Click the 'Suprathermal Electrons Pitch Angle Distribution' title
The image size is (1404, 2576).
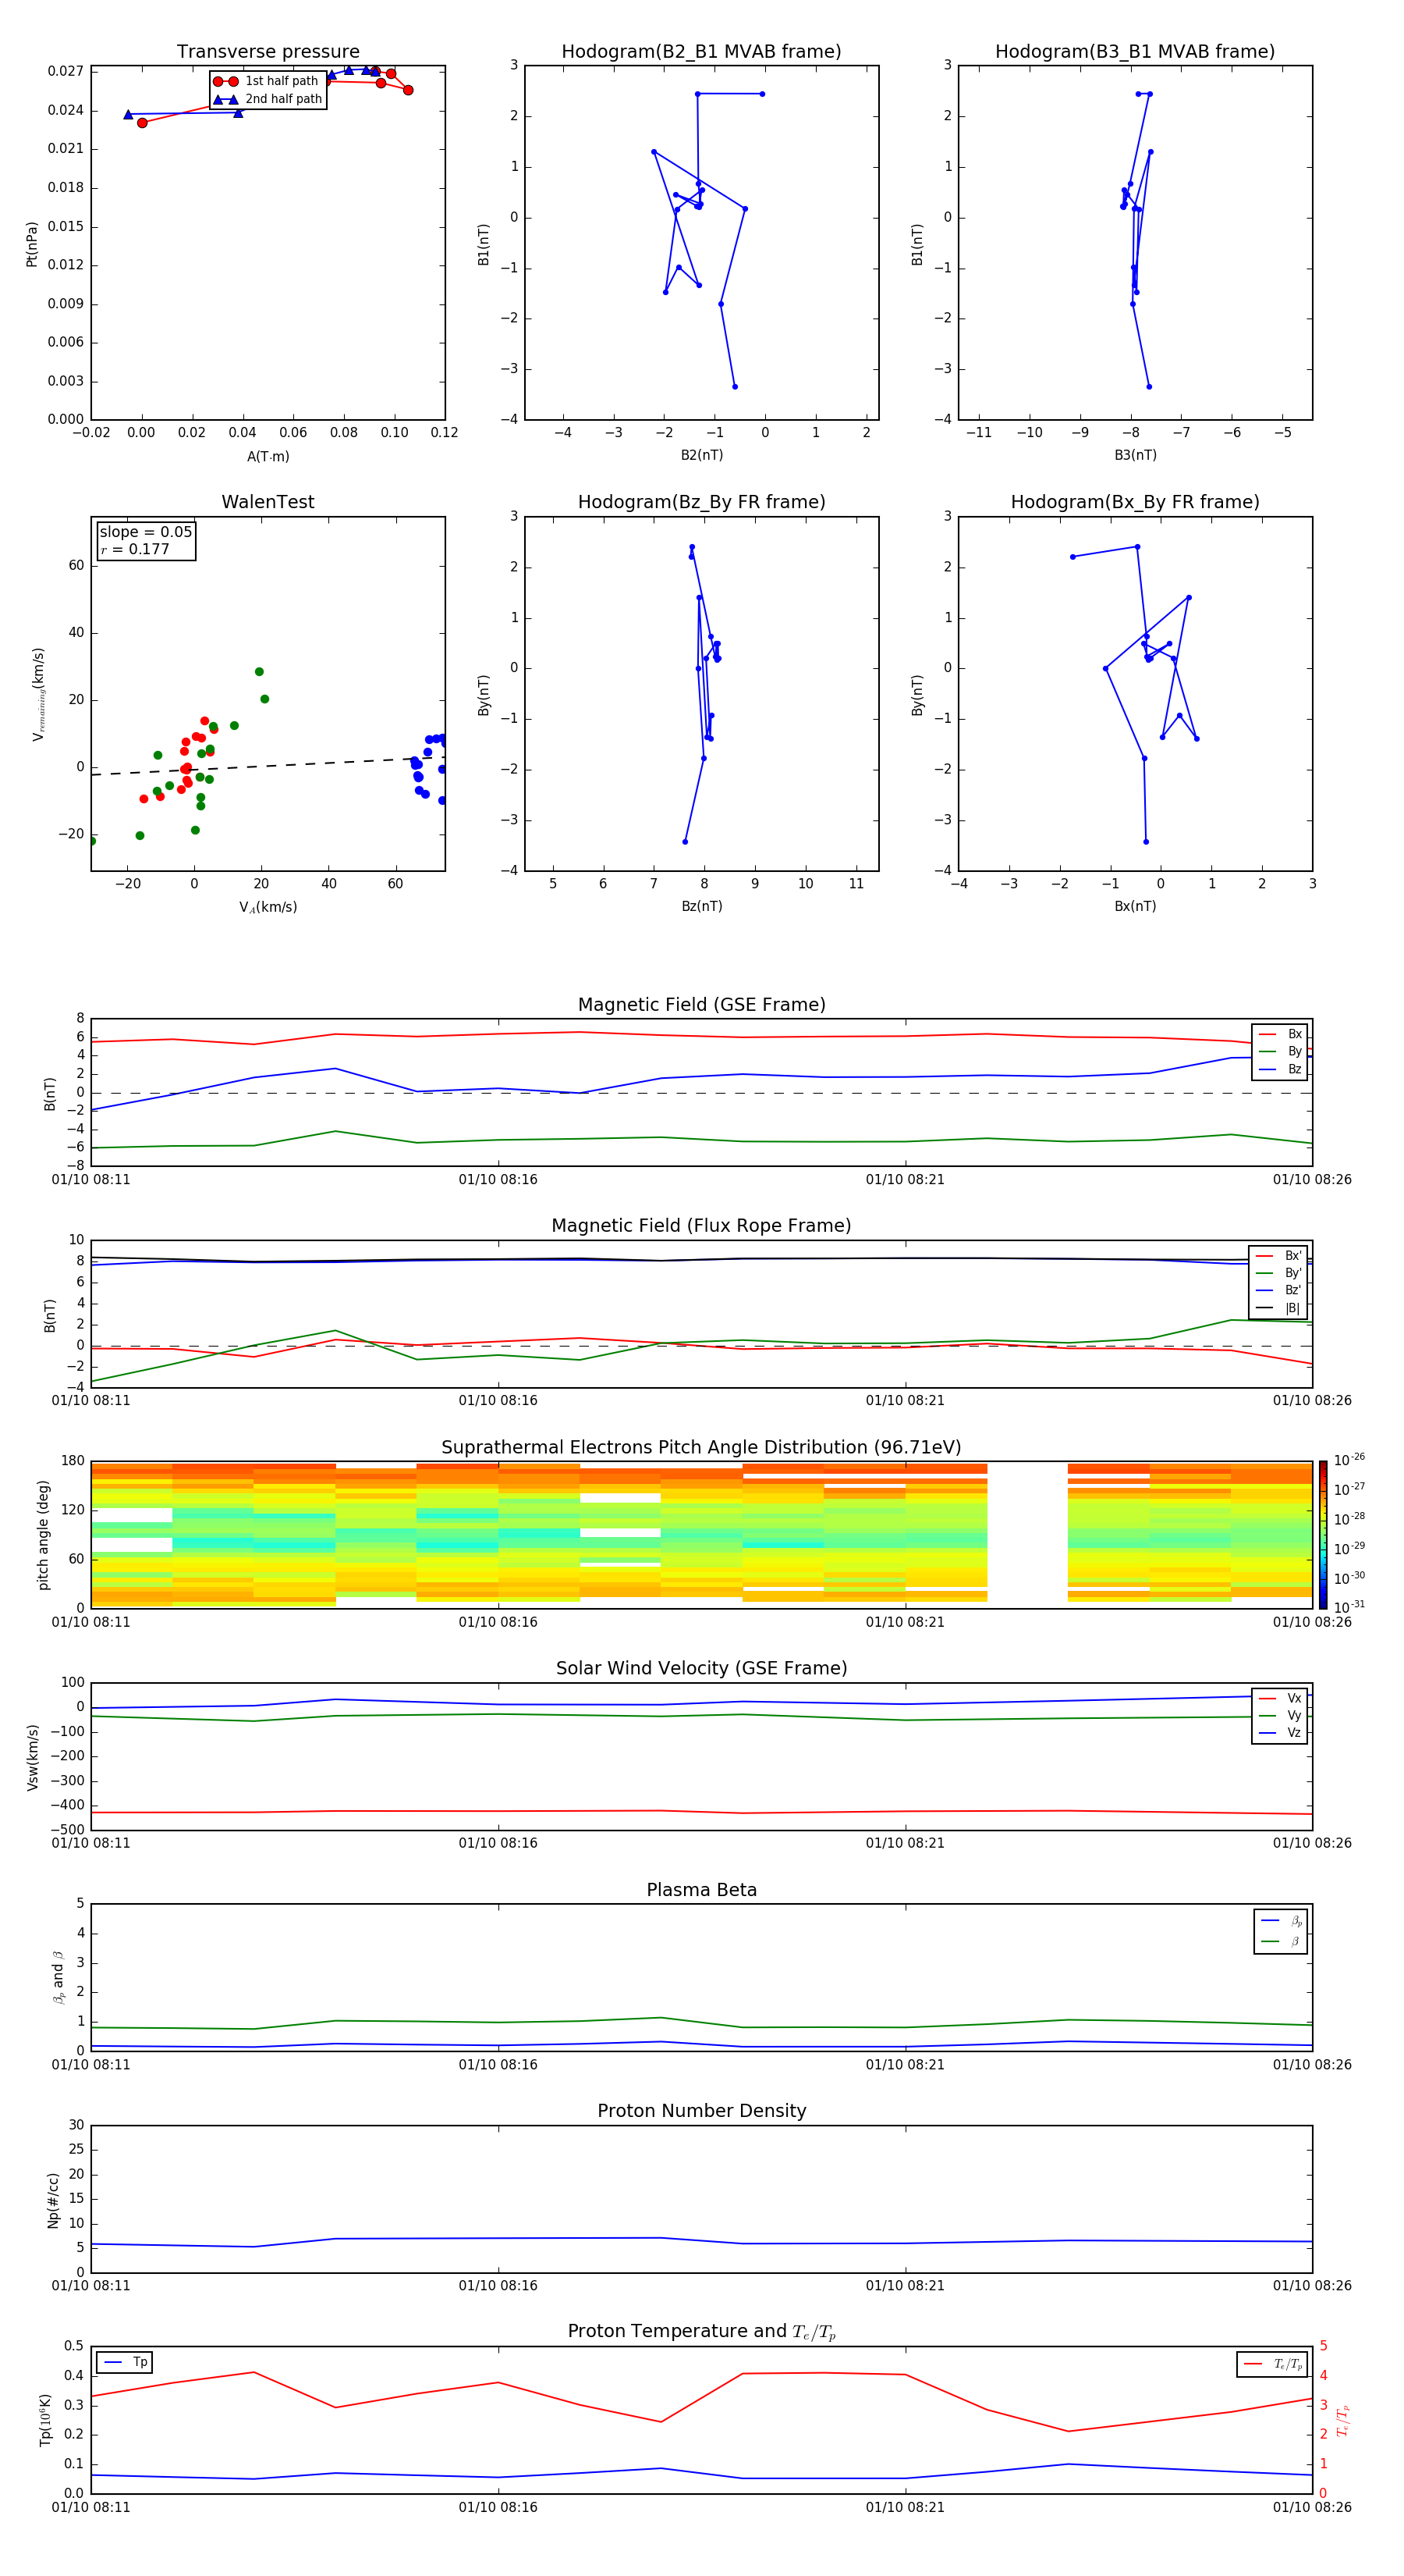tap(701, 1448)
